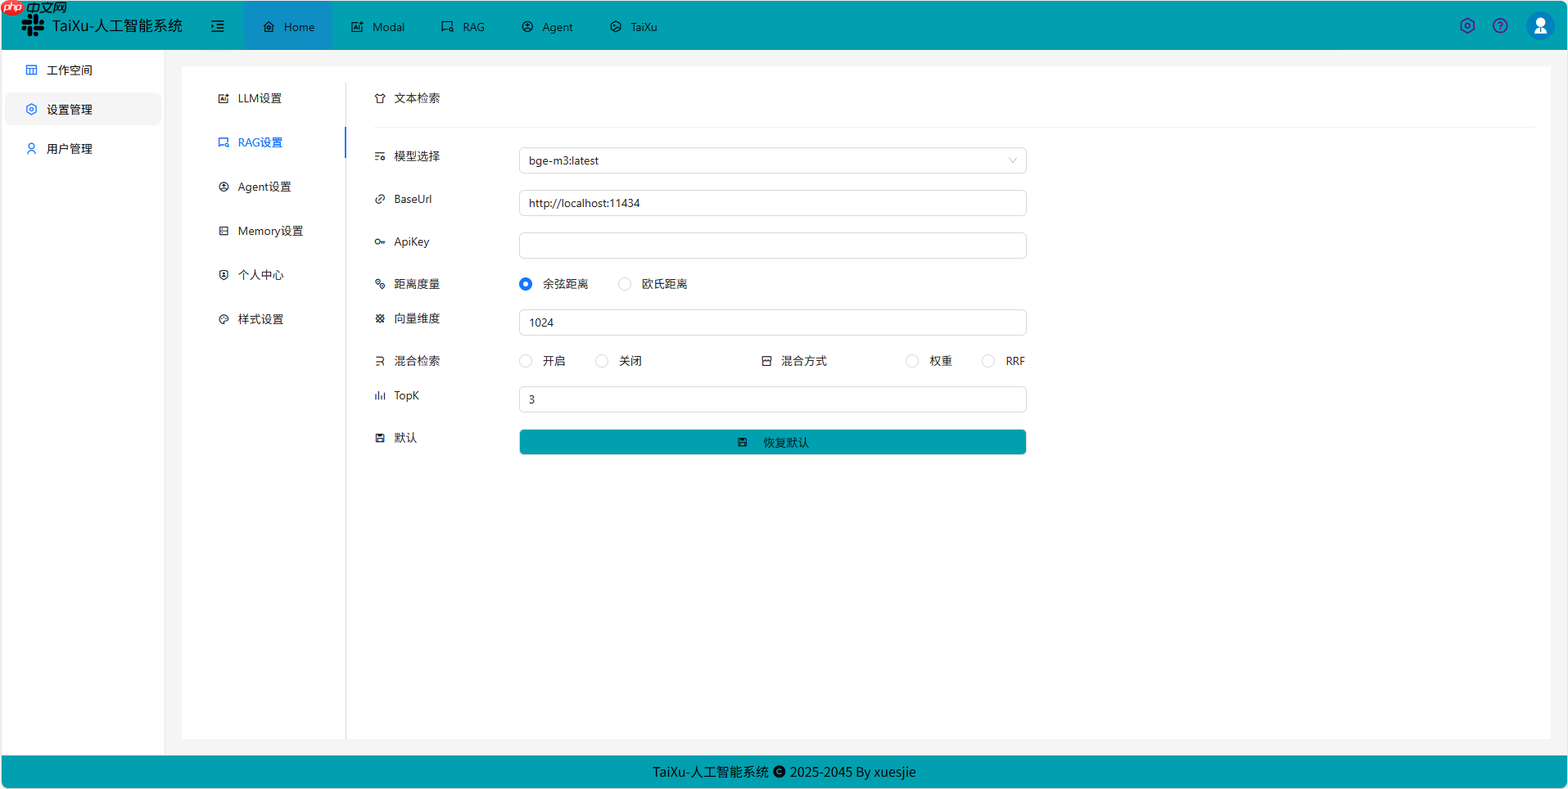Select the RRF mixing mode option
This screenshot has height=789, width=1568.
[x=987, y=361]
